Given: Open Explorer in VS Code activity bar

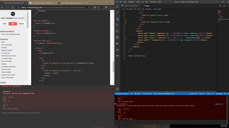Looking at the screenshot, I should [x=117, y=6].
